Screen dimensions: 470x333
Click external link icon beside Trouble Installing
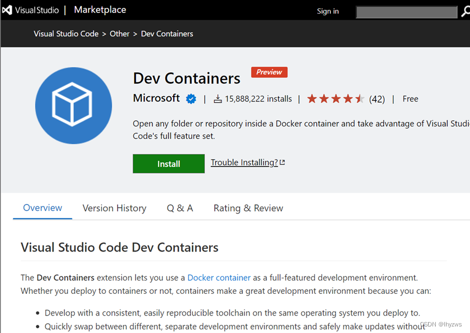pos(282,162)
